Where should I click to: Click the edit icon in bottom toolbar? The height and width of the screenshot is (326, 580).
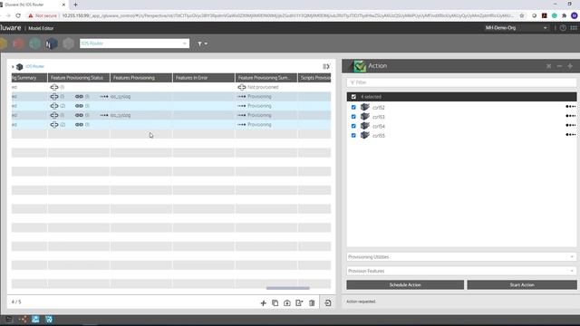[x=299, y=303]
